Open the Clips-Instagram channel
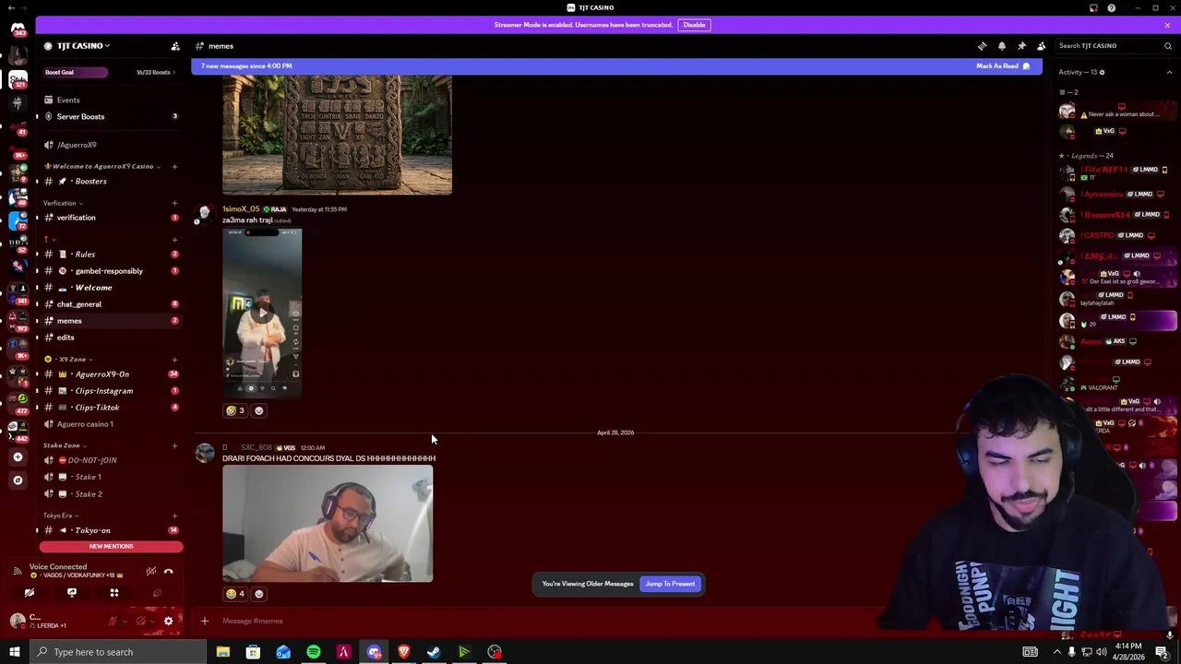The height and width of the screenshot is (664, 1181). click(111, 391)
